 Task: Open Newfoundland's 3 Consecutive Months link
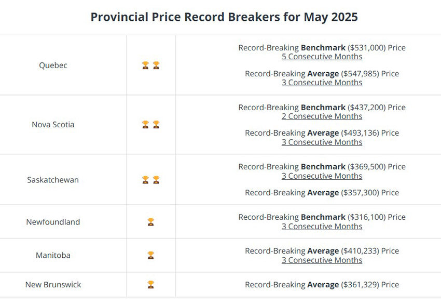pyautogui.click(x=322, y=227)
